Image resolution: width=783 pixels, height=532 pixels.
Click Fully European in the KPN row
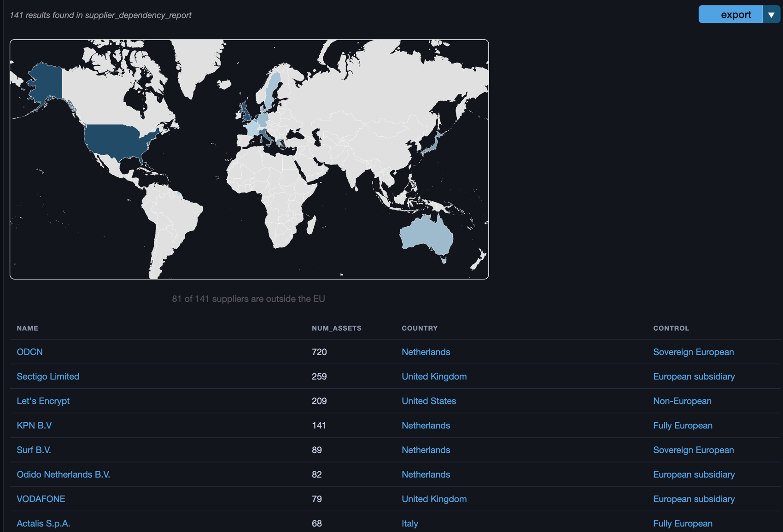pos(683,425)
